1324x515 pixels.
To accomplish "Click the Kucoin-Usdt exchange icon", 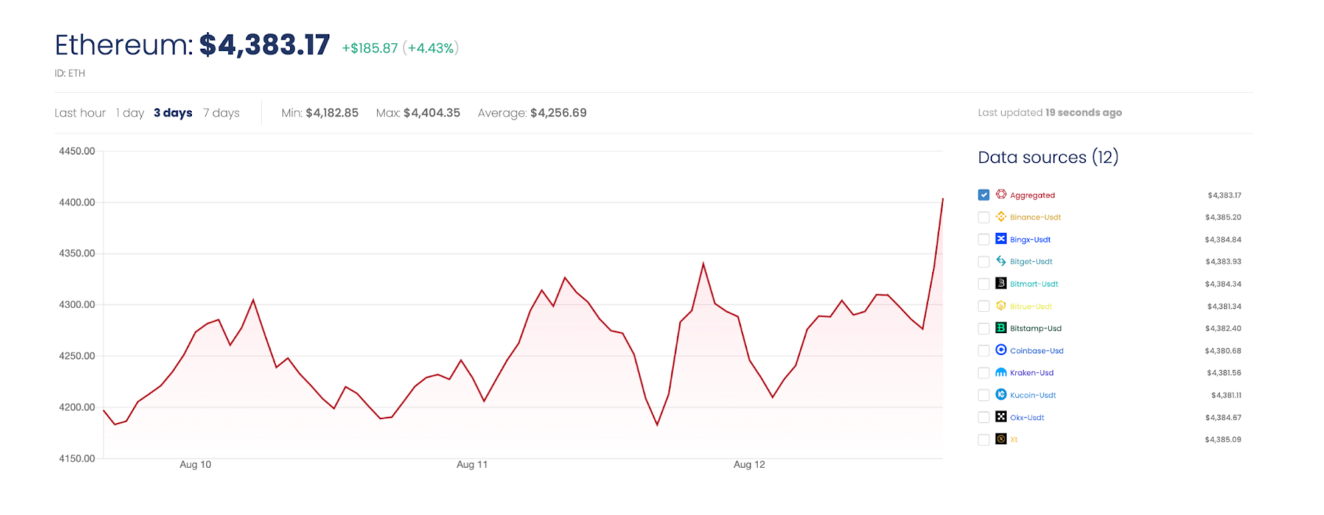I will point(1001,395).
